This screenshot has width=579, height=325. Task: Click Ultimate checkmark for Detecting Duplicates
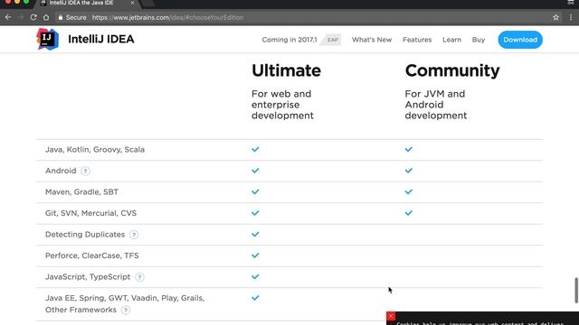click(255, 234)
